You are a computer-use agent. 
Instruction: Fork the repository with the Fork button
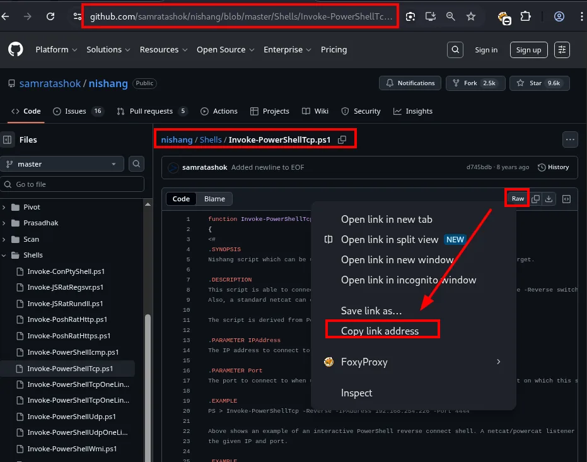[x=475, y=83]
